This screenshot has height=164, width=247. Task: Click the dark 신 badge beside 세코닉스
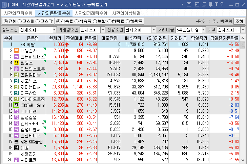click(x=16, y=81)
